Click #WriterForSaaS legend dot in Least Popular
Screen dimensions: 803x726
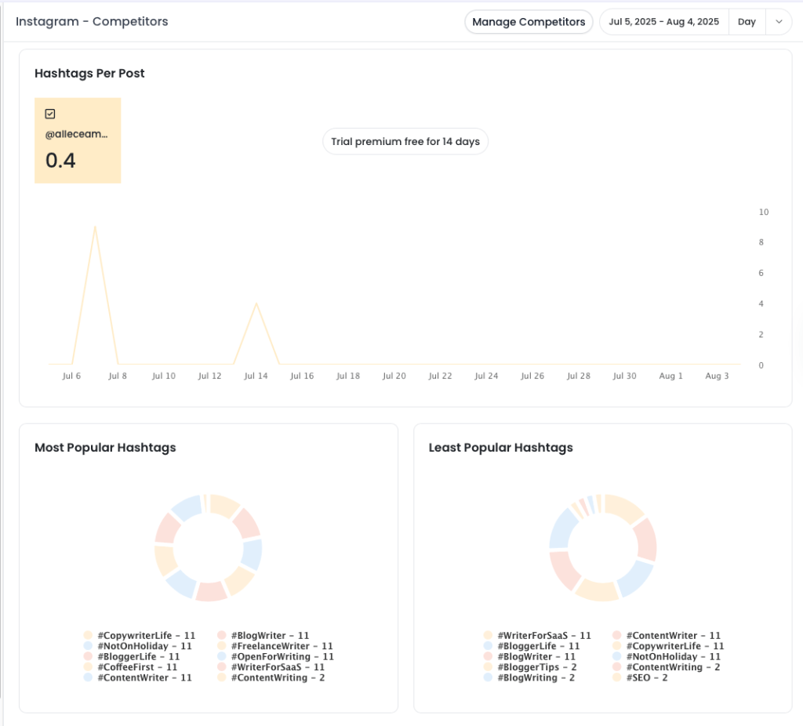tap(489, 636)
